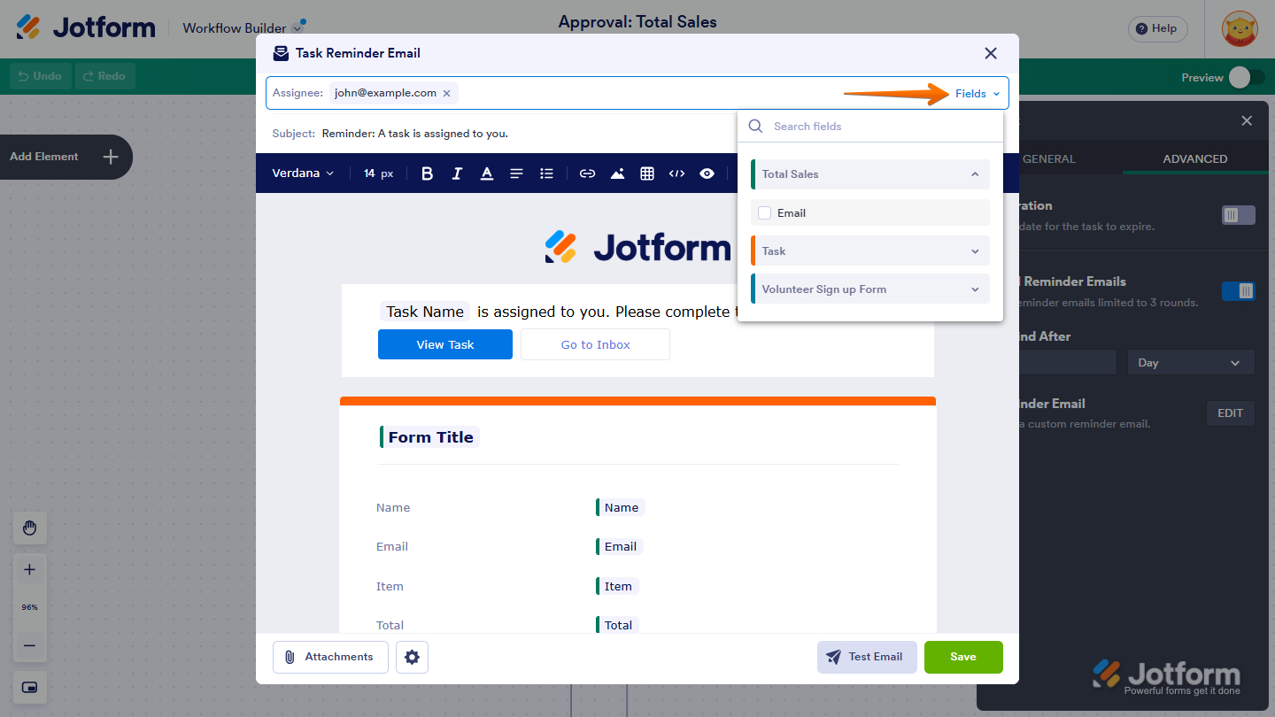1275x717 pixels.
Task: Toggle the minimap view button
Action: pyautogui.click(x=29, y=688)
